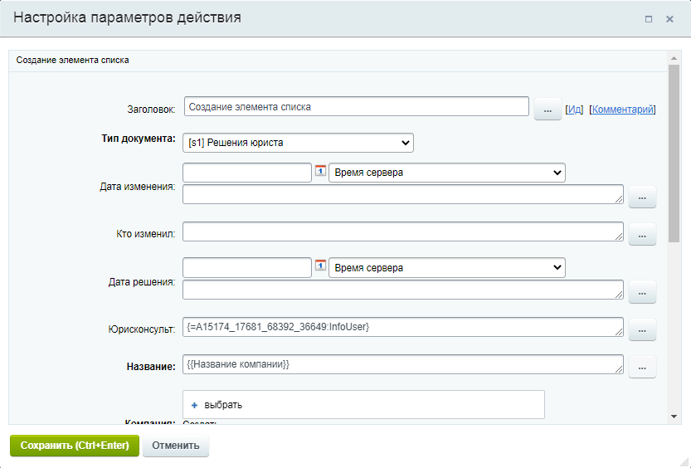Click the Юрисконсульт label
The image size is (691, 468).
coord(142,329)
